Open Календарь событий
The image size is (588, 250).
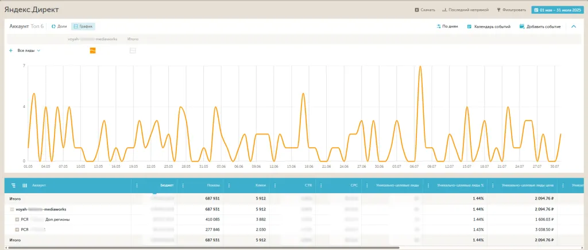click(488, 26)
